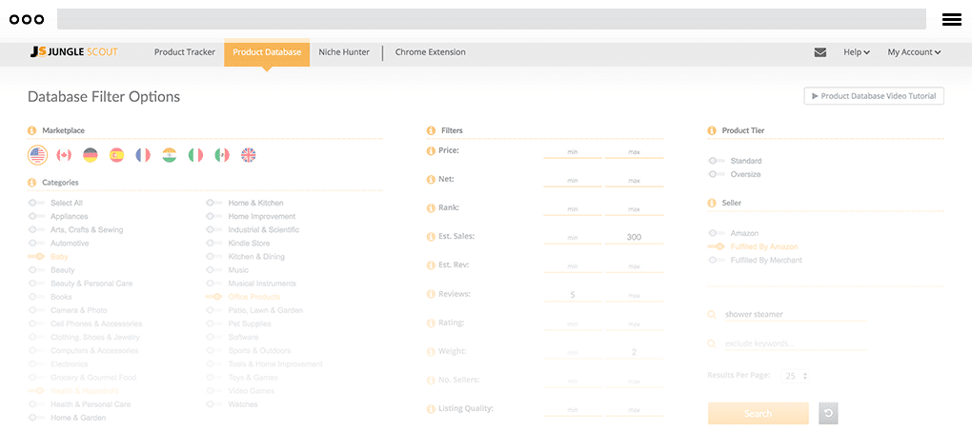
Task: Switch to the Product Tracker tab
Action: pyautogui.click(x=185, y=52)
